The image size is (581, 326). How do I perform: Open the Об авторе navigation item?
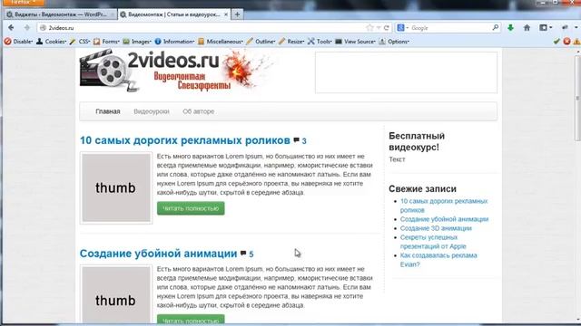[198, 111]
